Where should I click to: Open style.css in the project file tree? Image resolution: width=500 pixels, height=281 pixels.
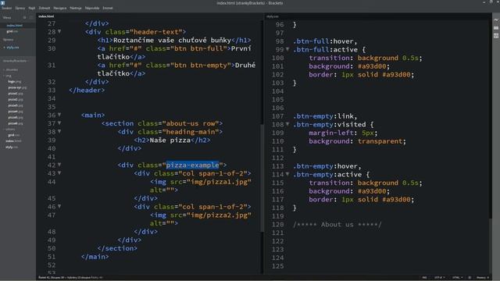[x=12, y=147]
